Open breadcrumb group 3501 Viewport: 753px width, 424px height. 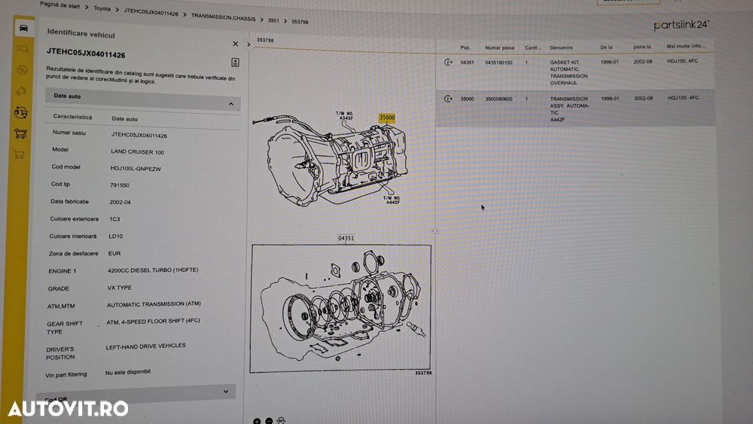click(x=273, y=20)
